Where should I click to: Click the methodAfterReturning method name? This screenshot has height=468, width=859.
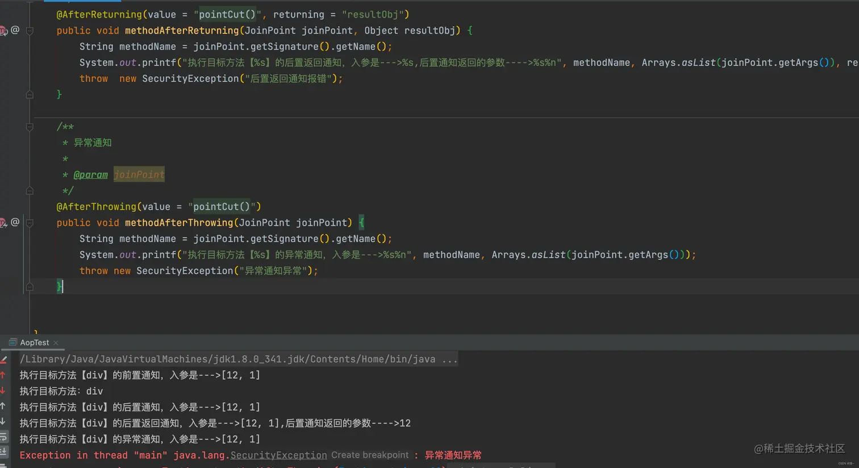[182, 31]
